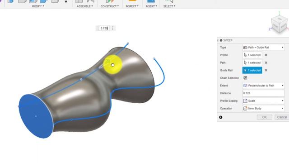289x163 pixels.
Task: Expand the Extent dropdown
Action: 263,86
